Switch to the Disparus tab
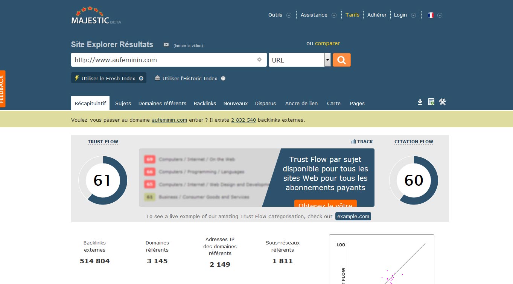This screenshot has width=513, height=284. pos(265,103)
